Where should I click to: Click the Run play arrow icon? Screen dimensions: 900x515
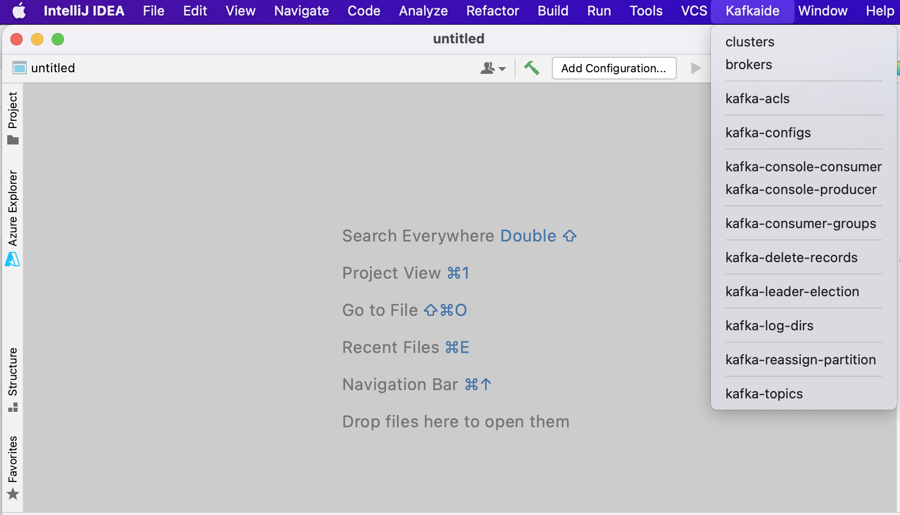pos(696,68)
